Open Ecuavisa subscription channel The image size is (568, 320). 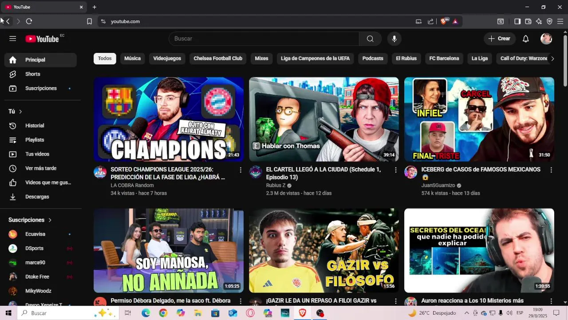[x=40, y=234]
